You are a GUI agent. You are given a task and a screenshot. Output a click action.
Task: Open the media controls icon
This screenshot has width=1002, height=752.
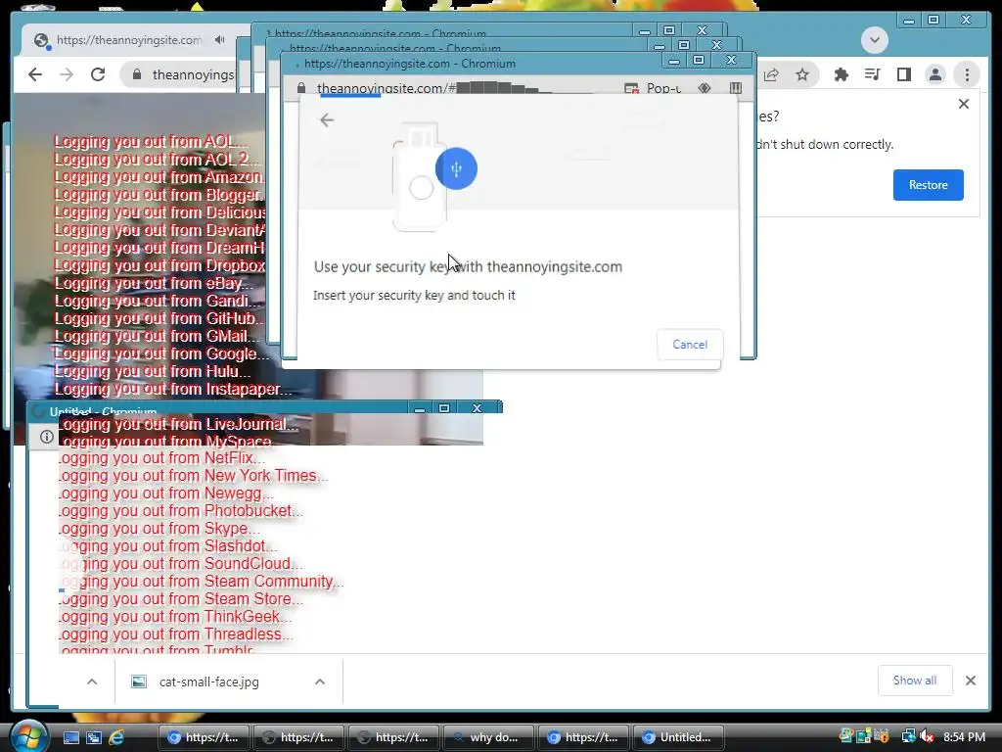(x=872, y=74)
